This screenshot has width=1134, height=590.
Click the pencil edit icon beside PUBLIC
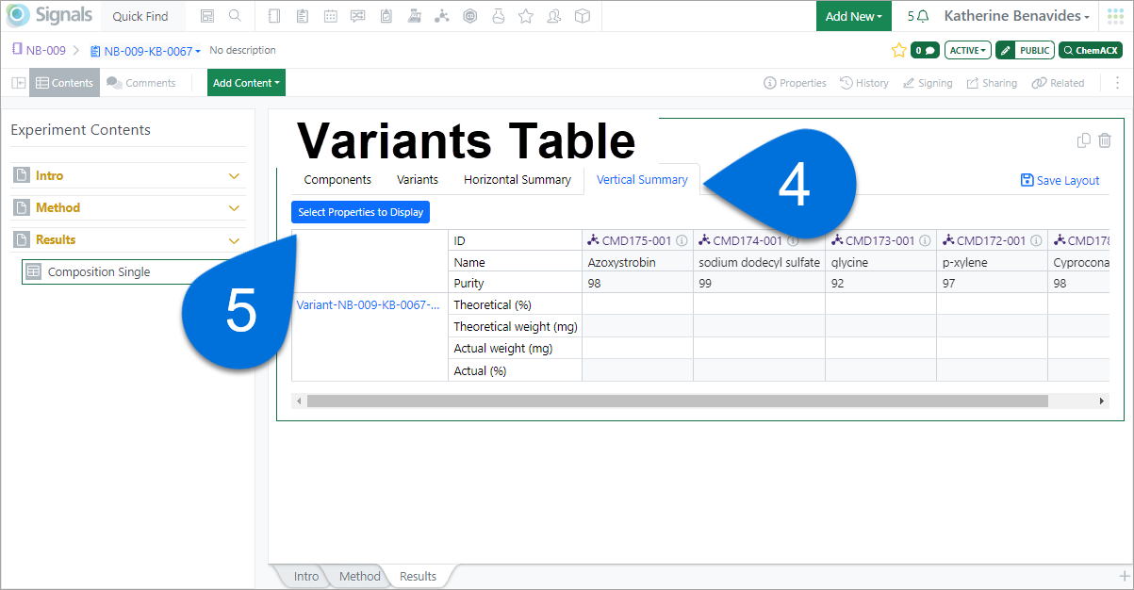[x=1005, y=50]
